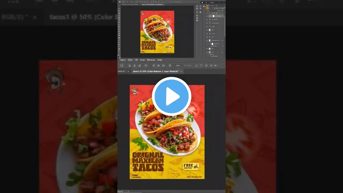Select the Hand tool in the small toolbar
The height and width of the screenshot is (193, 343).
click(x=119, y=49)
